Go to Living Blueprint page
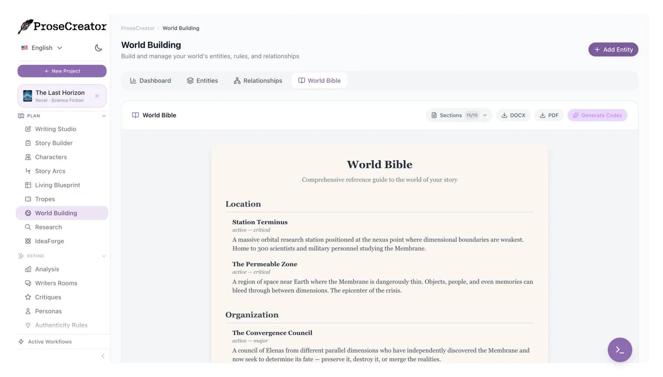The height and width of the screenshot is (377, 663). point(57,185)
